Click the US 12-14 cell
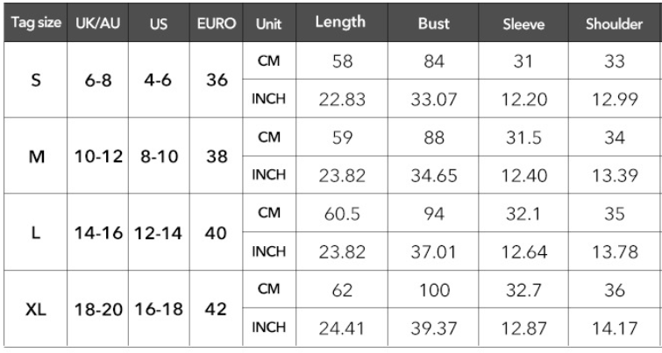662x353 pixels. 159,233
